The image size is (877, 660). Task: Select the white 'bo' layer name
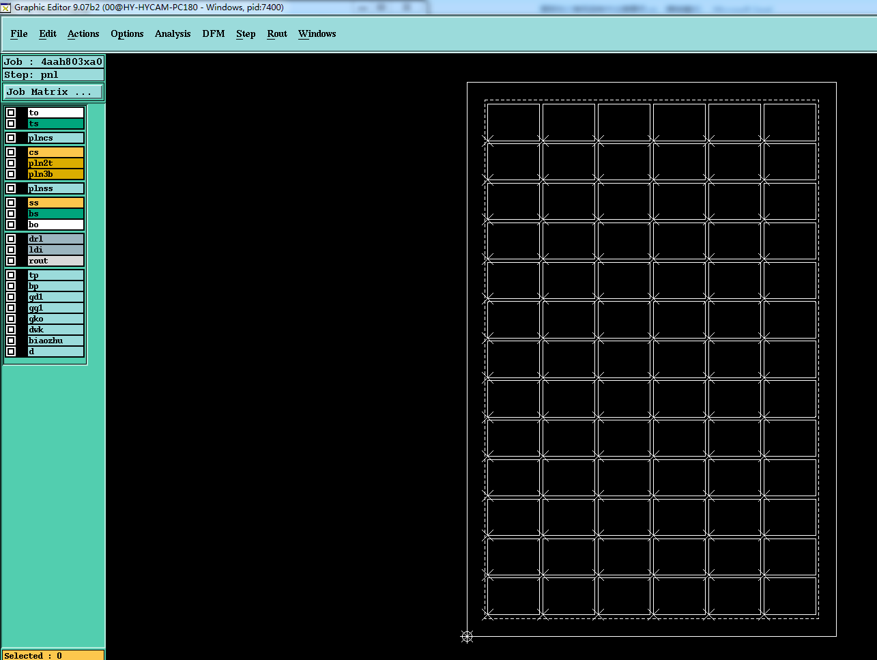coord(56,225)
